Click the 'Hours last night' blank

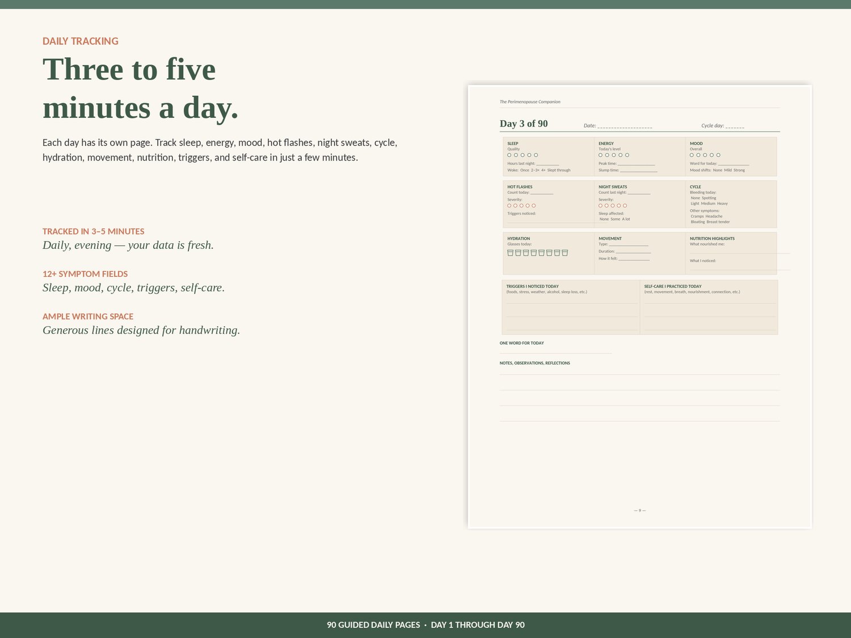(547, 164)
